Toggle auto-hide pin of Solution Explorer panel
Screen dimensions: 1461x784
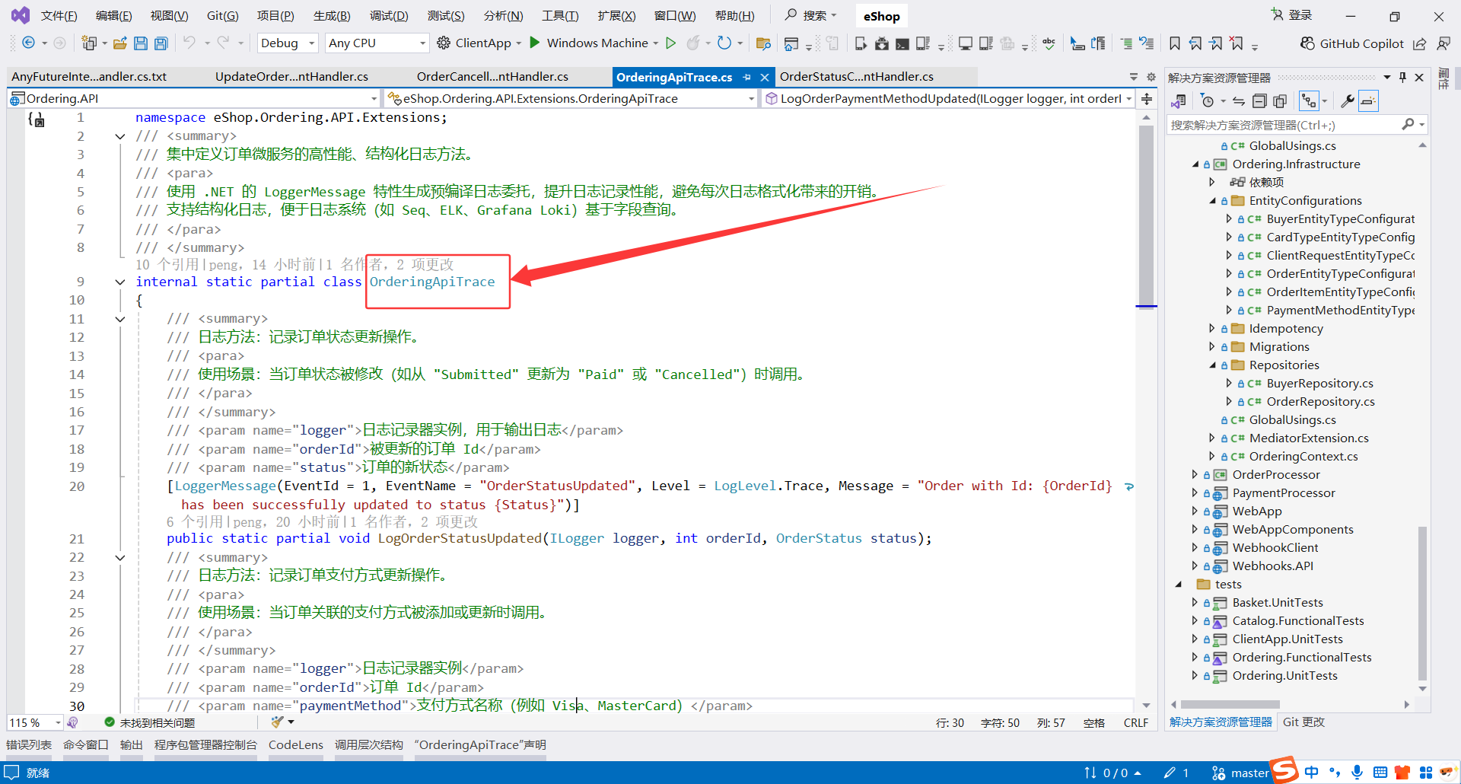point(1402,78)
